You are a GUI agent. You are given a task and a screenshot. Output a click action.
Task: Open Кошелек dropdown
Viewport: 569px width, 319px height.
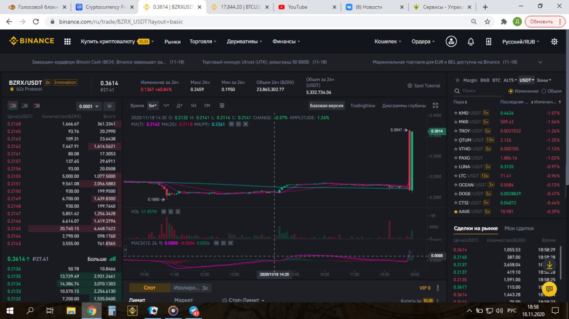(388, 41)
